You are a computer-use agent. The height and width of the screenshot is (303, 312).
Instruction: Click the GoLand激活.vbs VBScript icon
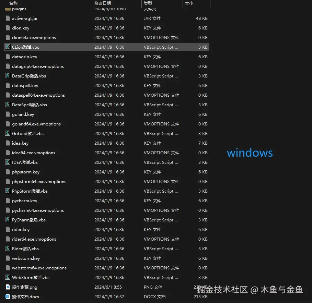[x=8, y=133]
